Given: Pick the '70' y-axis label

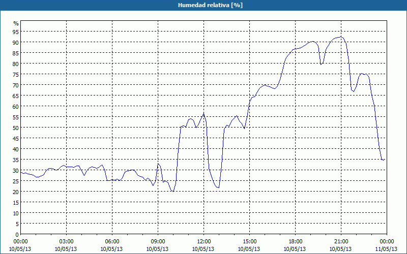Looking at the screenshot, I should [16, 85].
